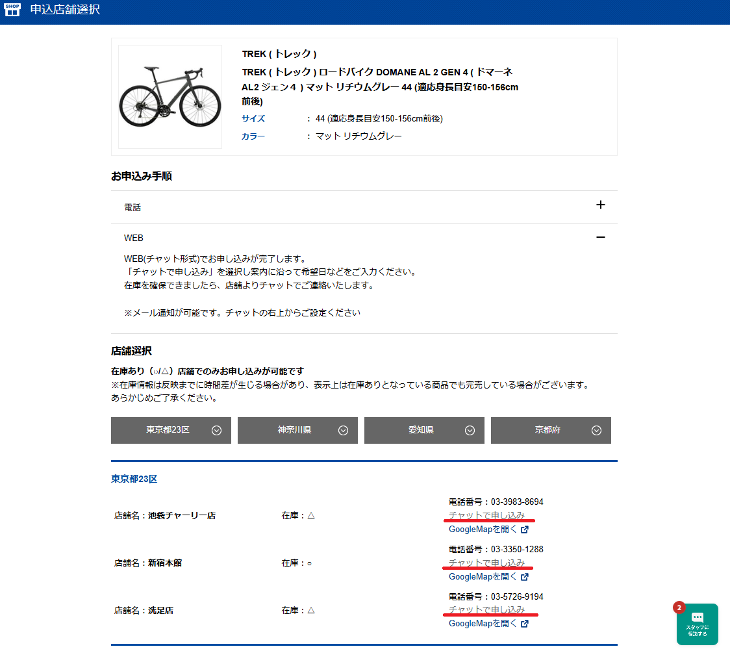Click the 店舗選択 heading

pos(131,351)
